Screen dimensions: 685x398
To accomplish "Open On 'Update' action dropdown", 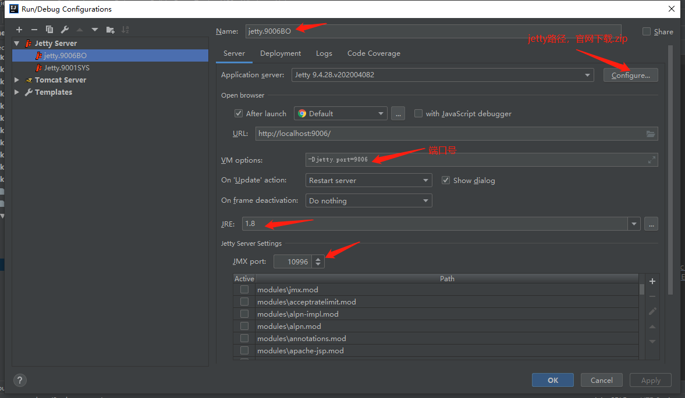I will point(369,180).
